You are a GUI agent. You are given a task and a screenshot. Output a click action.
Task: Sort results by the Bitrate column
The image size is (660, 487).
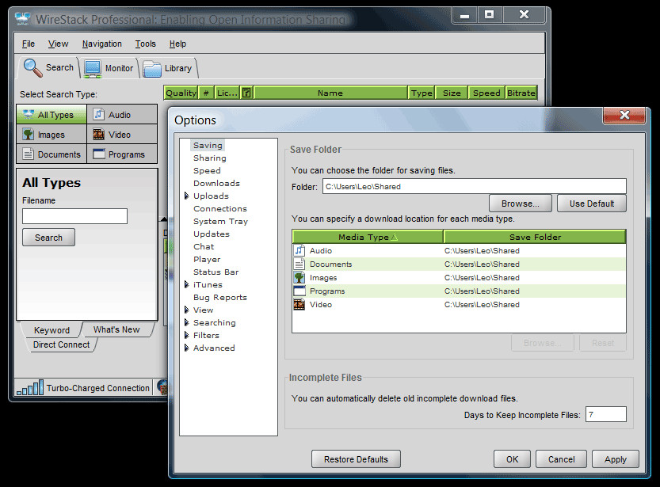[521, 93]
